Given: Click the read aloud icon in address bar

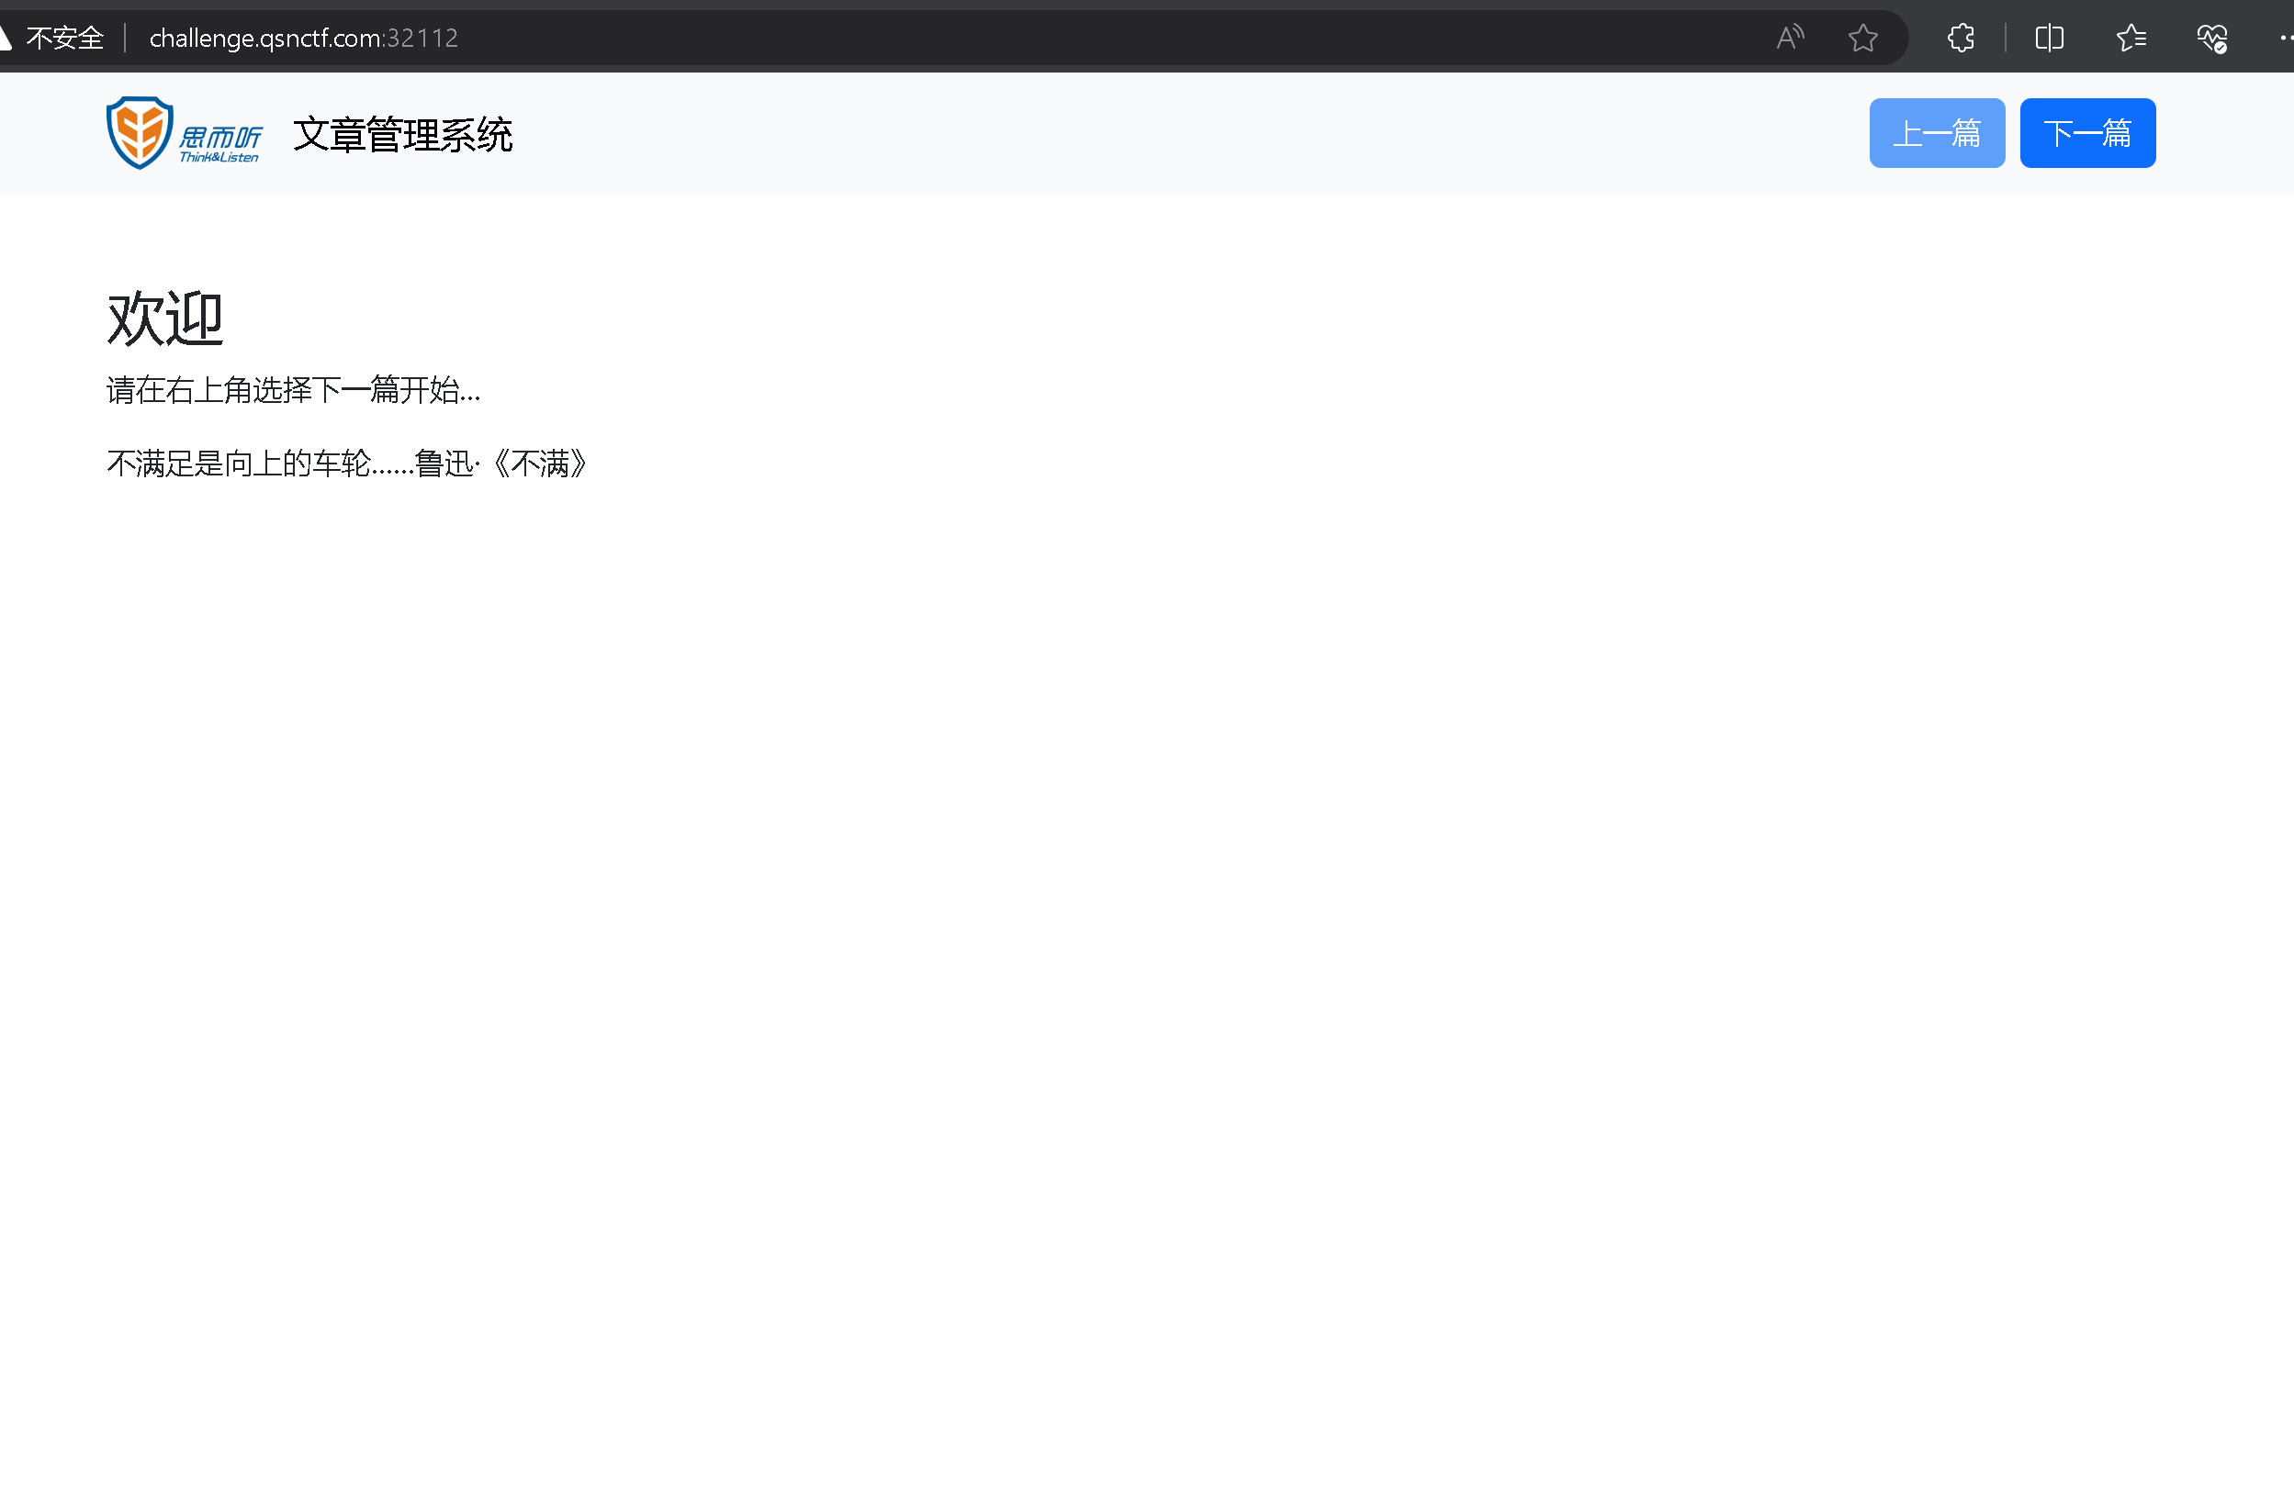Looking at the screenshot, I should (1789, 38).
